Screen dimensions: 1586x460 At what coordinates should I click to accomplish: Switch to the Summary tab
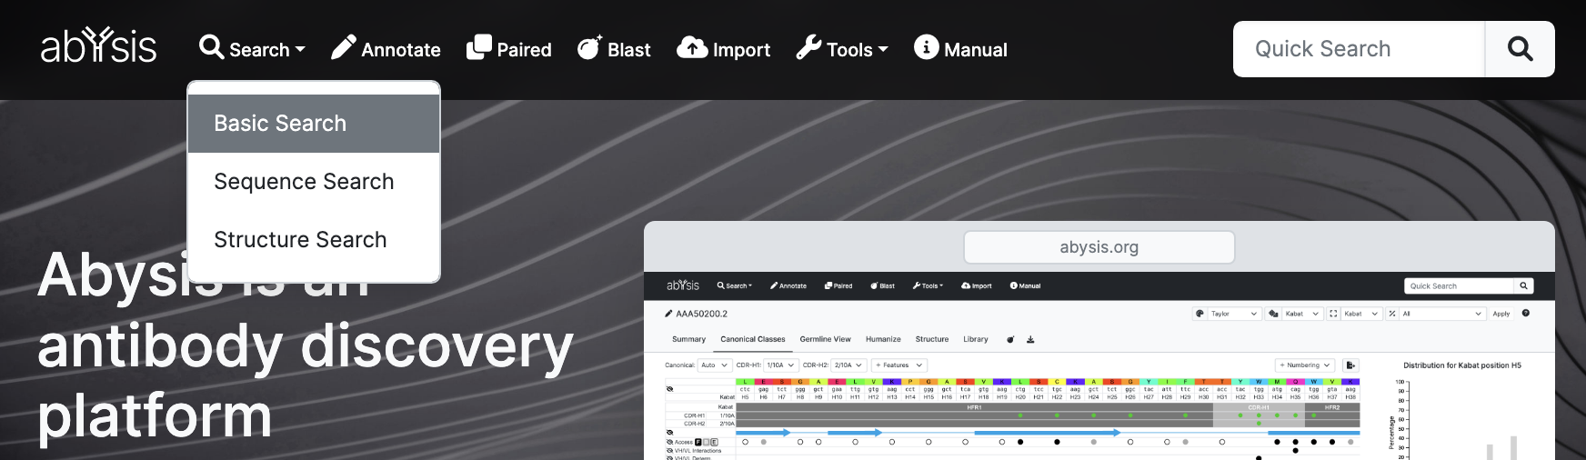[688, 339]
